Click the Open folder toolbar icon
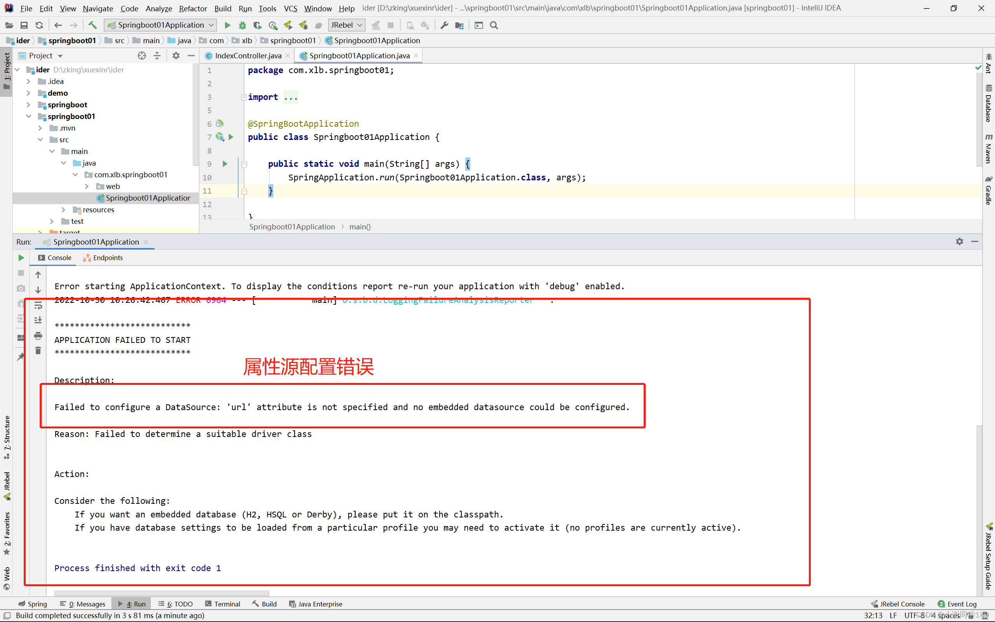The height and width of the screenshot is (622, 995). point(9,25)
